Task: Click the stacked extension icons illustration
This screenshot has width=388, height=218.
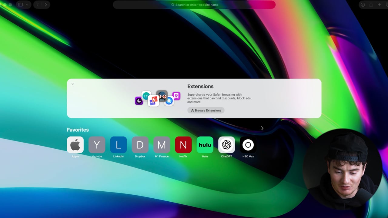Action: (158, 98)
